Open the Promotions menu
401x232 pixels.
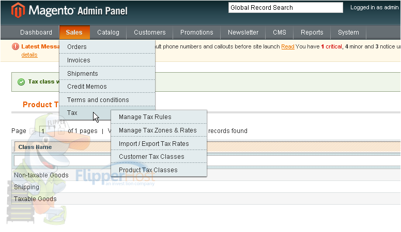(x=197, y=32)
